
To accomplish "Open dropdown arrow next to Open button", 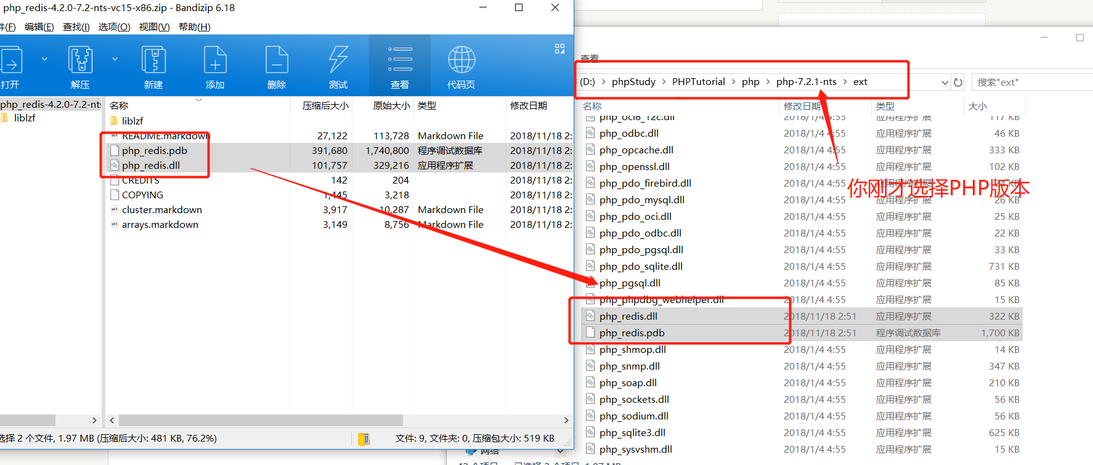I will tap(44, 59).
